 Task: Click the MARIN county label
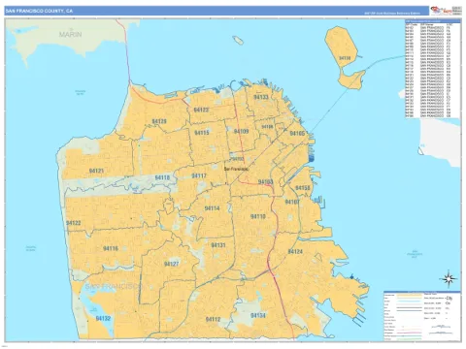[70, 35]
